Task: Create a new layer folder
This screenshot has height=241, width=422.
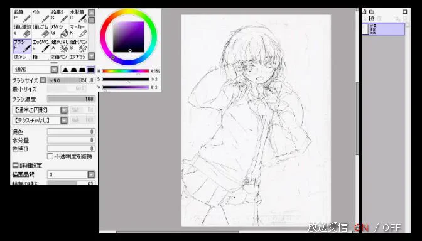Action: click(x=372, y=11)
